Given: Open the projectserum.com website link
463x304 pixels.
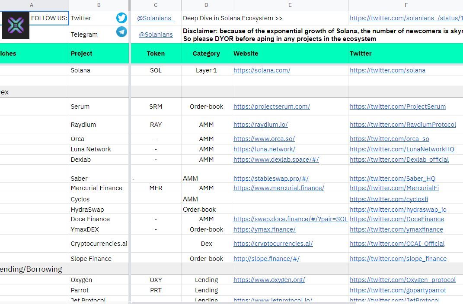Looking at the screenshot, I should coord(271,107).
